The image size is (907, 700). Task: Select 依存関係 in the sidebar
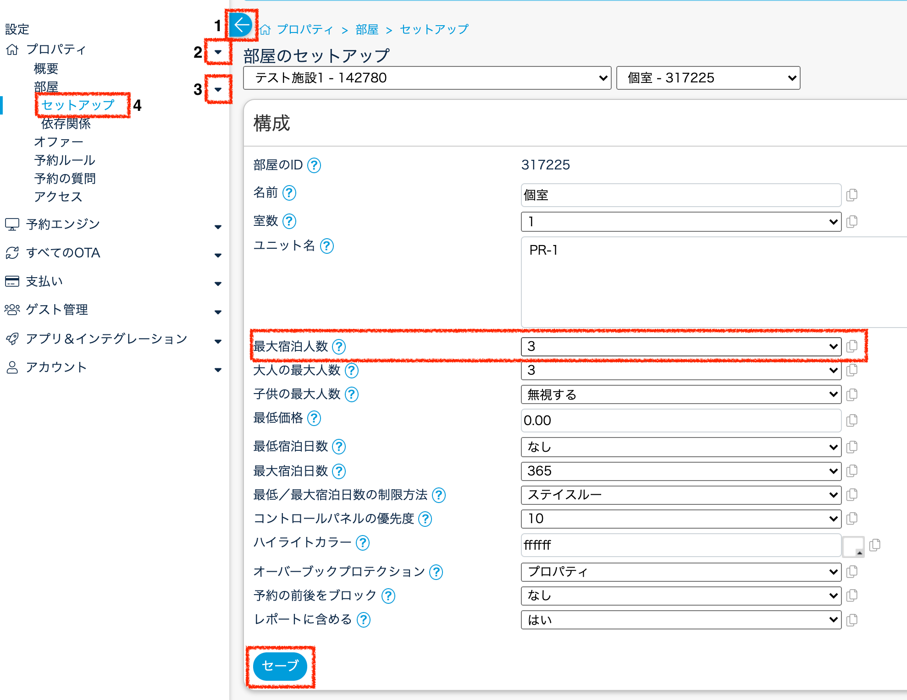[x=66, y=124]
